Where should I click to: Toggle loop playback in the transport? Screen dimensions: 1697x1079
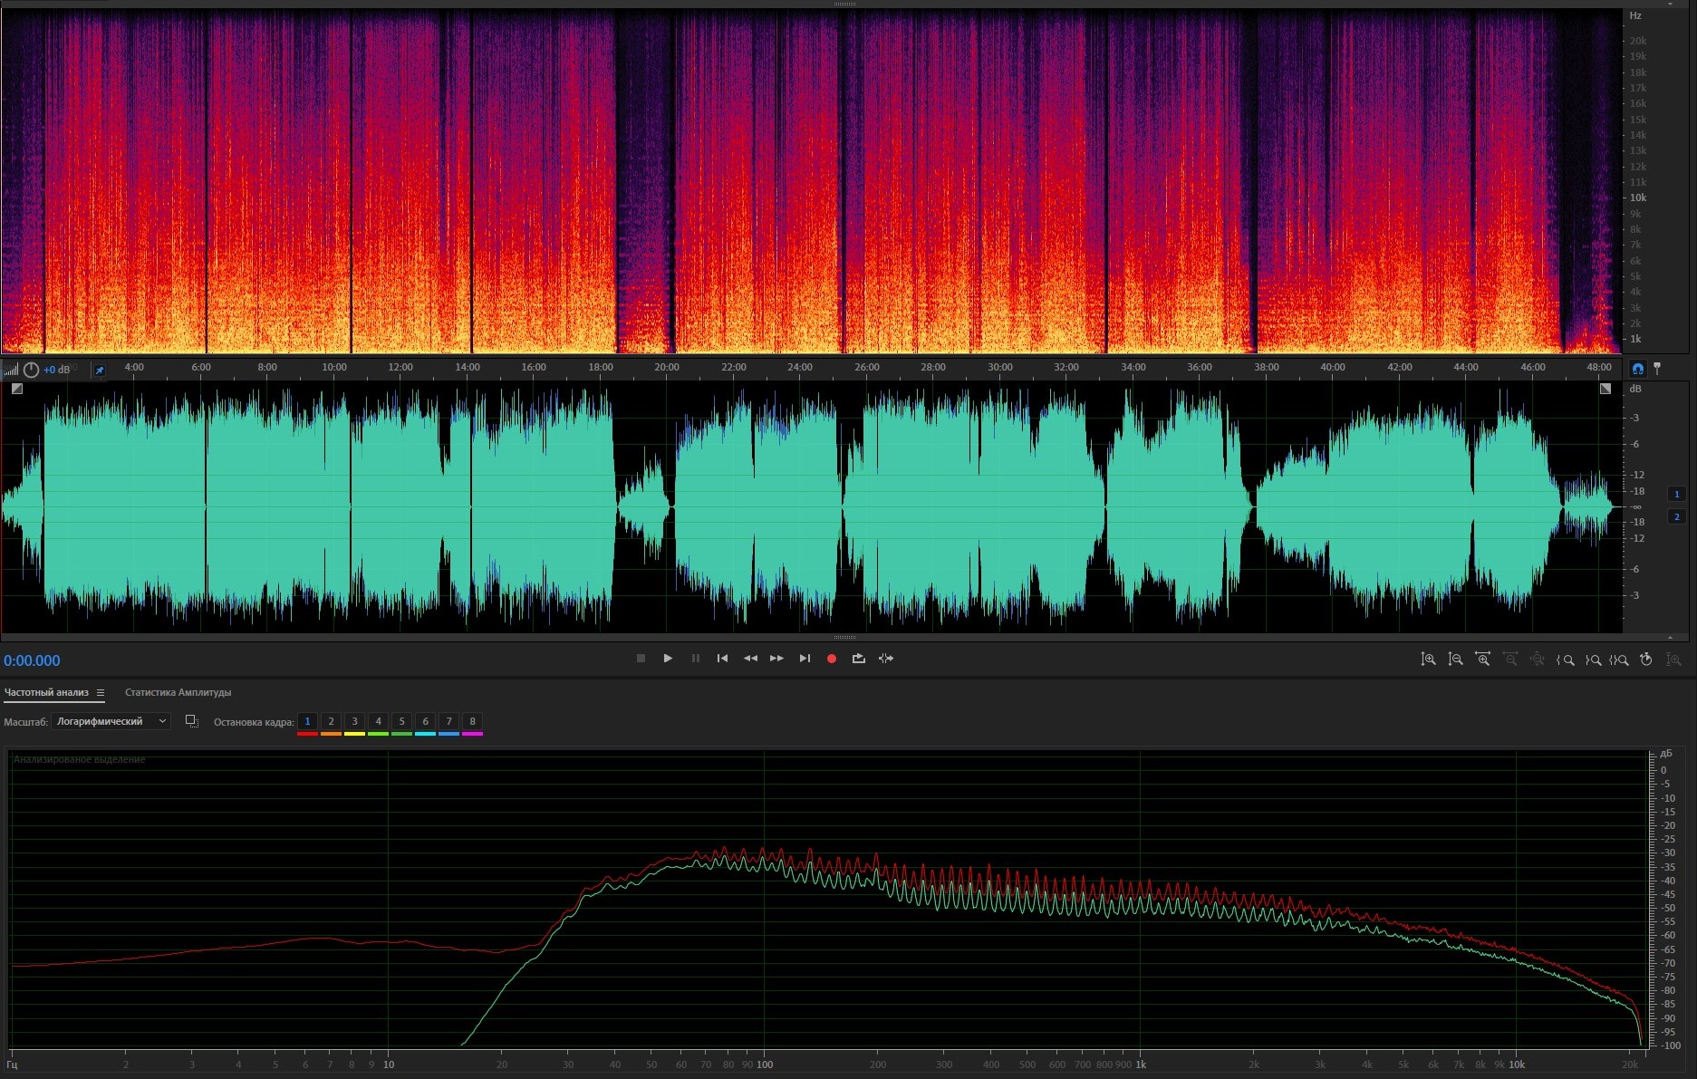[x=858, y=659]
